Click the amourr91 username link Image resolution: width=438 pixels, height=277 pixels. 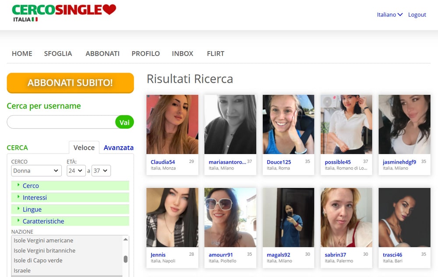[221, 255]
